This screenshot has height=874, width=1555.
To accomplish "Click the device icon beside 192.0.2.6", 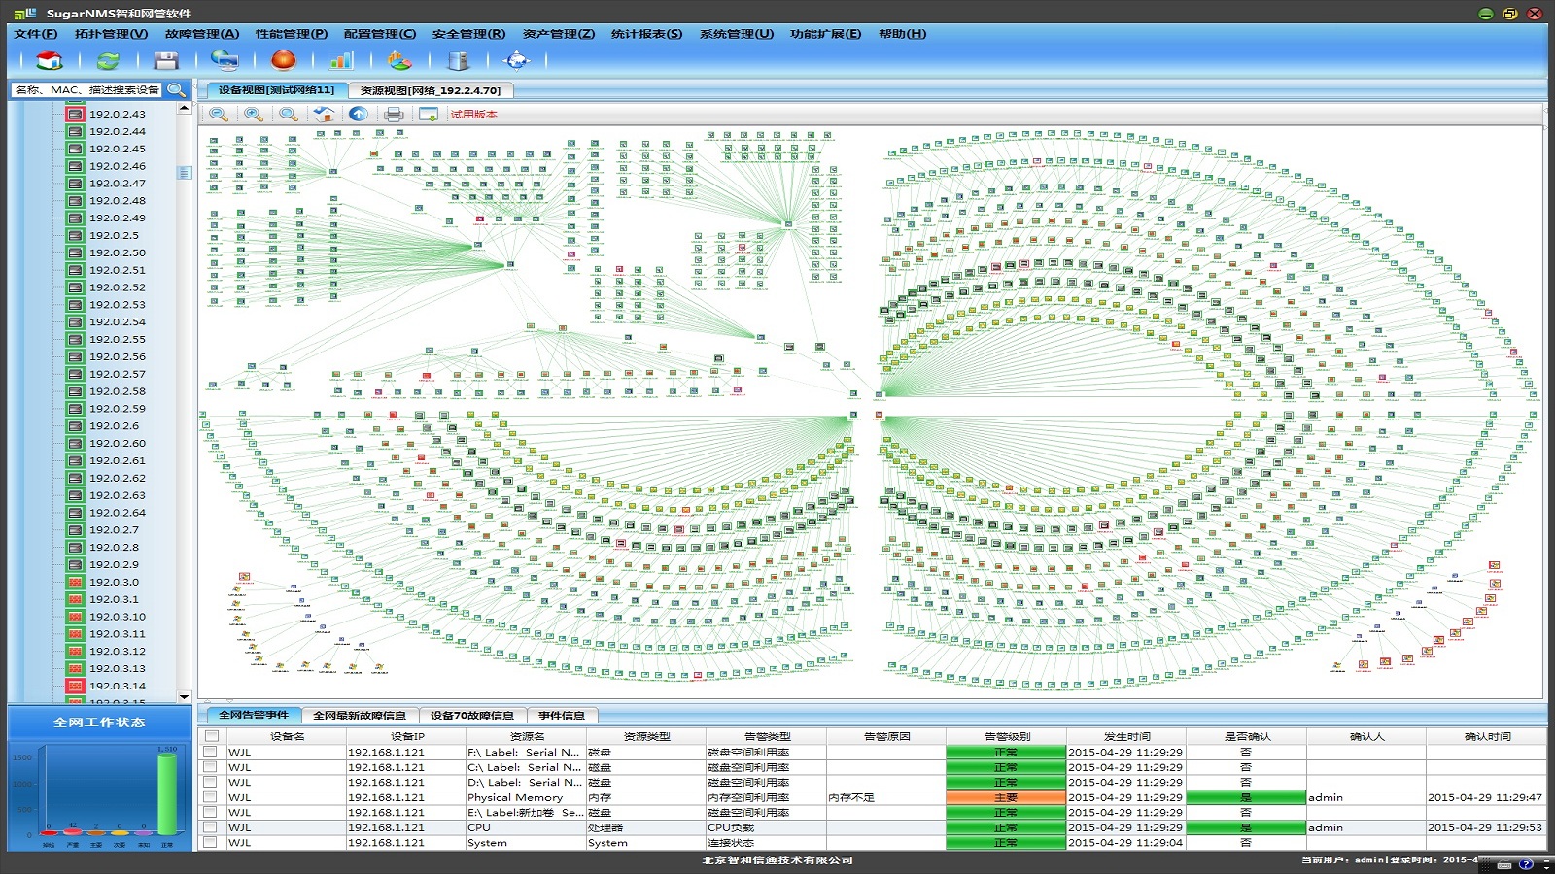I will coord(75,425).
